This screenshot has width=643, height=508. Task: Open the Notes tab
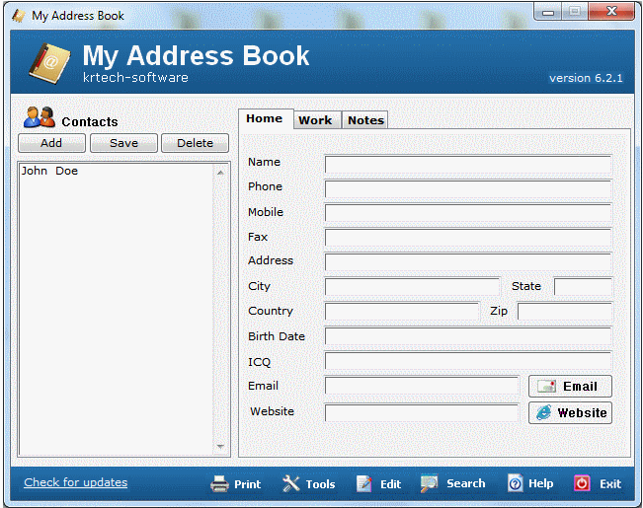click(365, 120)
